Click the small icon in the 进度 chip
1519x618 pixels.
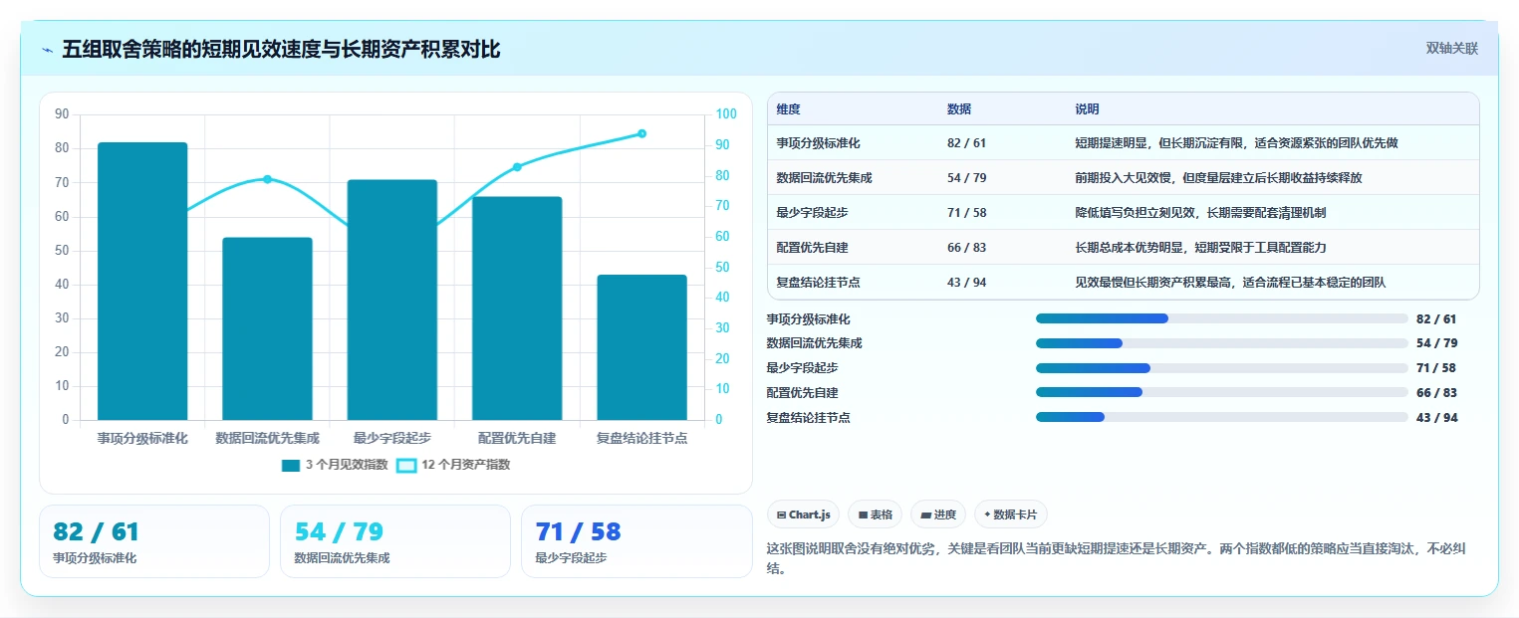[x=925, y=515]
